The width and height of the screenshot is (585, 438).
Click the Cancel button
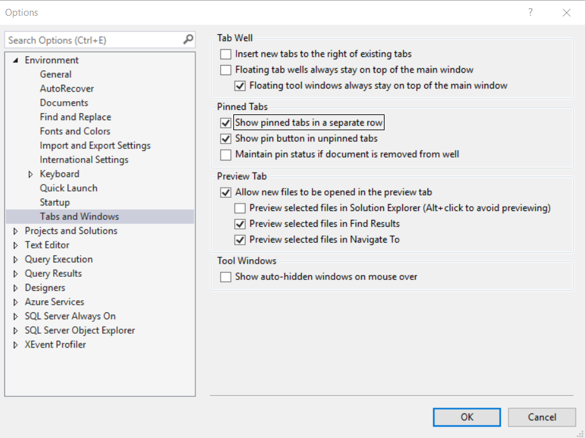click(542, 417)
